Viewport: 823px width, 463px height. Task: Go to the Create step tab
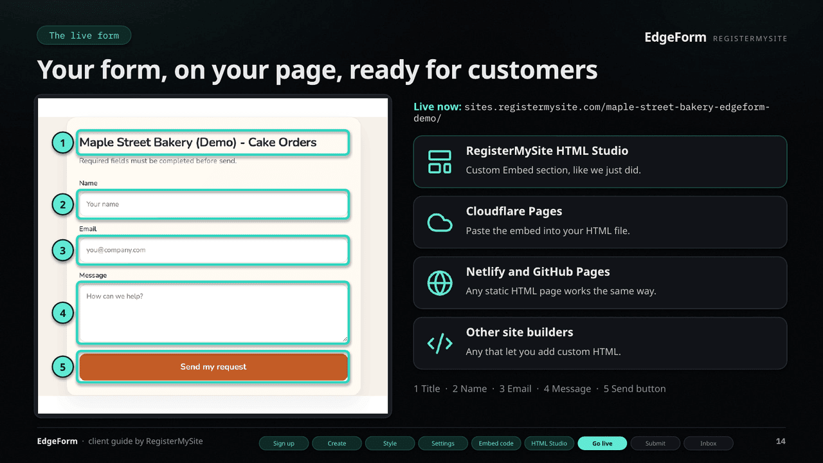pyautogui.click(x=337, y=443)
